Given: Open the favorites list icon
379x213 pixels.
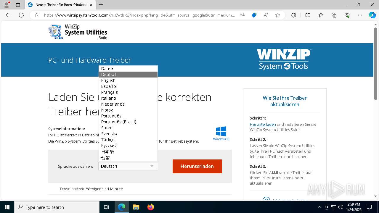Looking at the screenshot, I should pyautogui.click(x=321, y=15).
